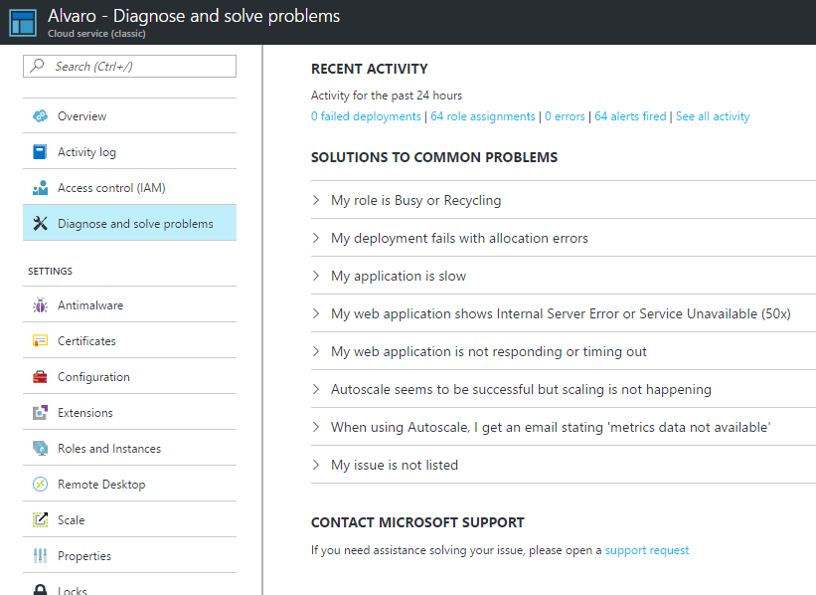Click the 'Cloud service (classic)' subtitle
This screenshot has width=816, height=595.
coord(96,34)
